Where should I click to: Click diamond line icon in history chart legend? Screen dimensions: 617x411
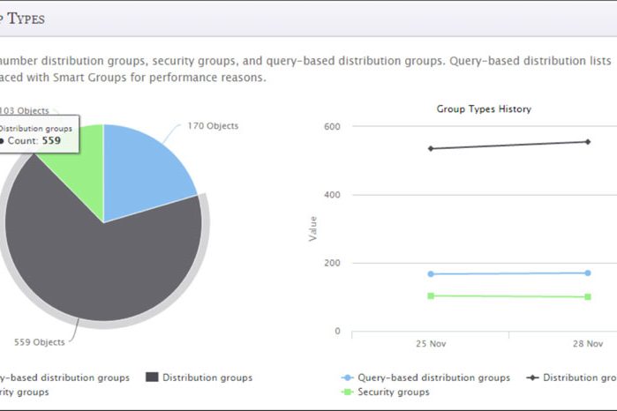532,377
